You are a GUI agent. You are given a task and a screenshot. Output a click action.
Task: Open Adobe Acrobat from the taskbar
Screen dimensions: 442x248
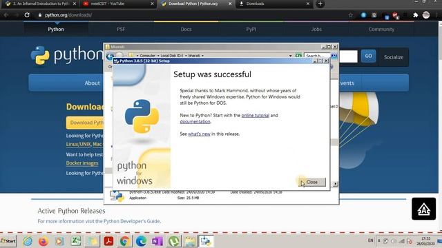[108, 241]
